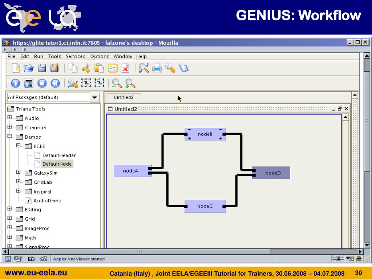Collapse the EGEE folder
This screenshot has width=372, height=279.
point(18,145)
